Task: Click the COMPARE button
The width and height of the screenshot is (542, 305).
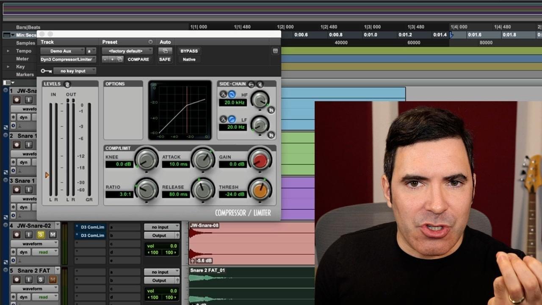Action: pos(138,59)
